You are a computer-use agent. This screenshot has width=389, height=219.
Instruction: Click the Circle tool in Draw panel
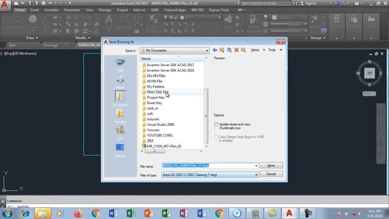click(x=32, y=22)
